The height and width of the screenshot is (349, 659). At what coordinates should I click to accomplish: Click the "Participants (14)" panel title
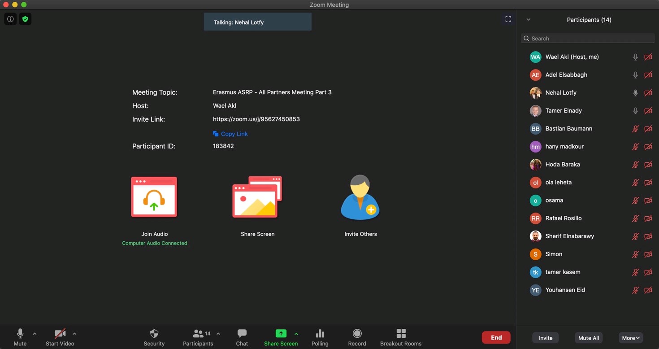589,20
